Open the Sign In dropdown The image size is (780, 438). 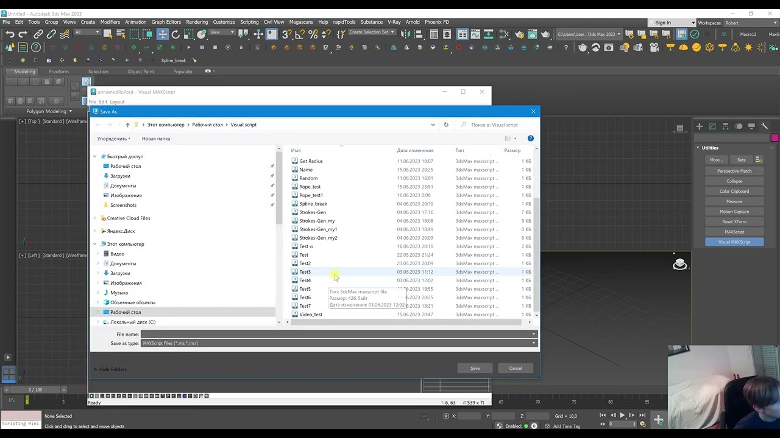tap(671, 23)
